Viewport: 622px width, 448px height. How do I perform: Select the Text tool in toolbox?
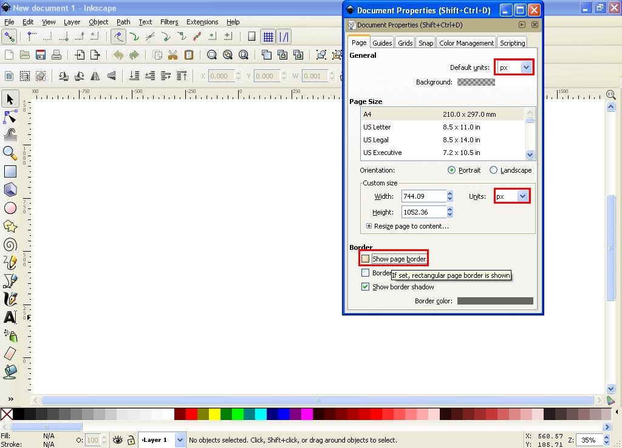coord(10,317)
